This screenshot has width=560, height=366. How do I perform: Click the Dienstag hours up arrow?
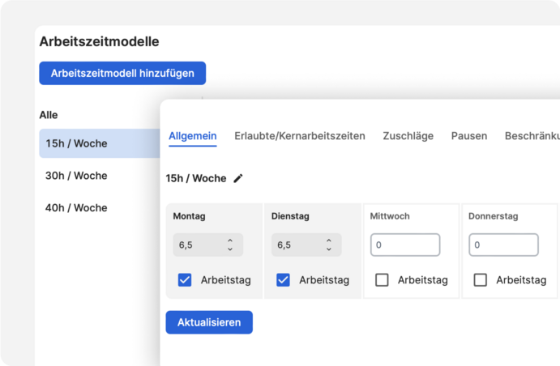(329, 240)
